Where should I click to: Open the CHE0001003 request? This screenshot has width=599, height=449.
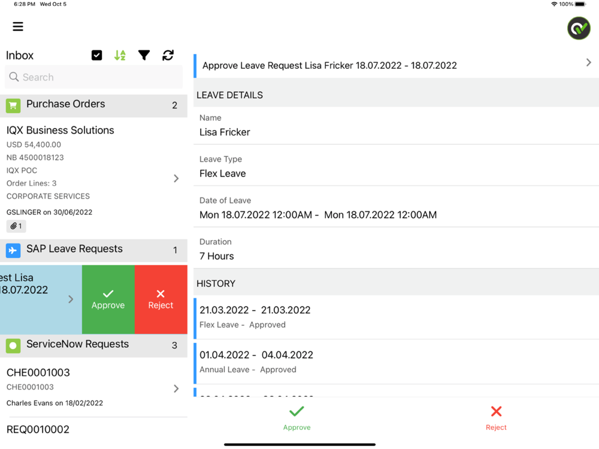click(x=93, y=387)
